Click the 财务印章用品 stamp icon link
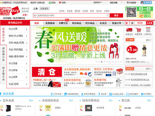Screen dimensions: 155x116 82,94
